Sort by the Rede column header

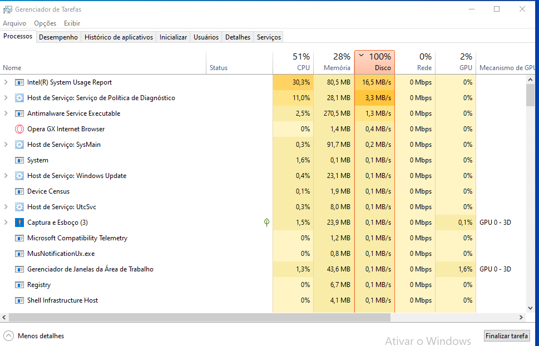pyautogui.click(x=415, y=63)
